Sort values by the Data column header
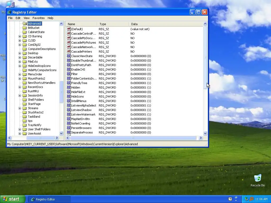The height and width of the screenshot is (203, 271). pos(166,24)
